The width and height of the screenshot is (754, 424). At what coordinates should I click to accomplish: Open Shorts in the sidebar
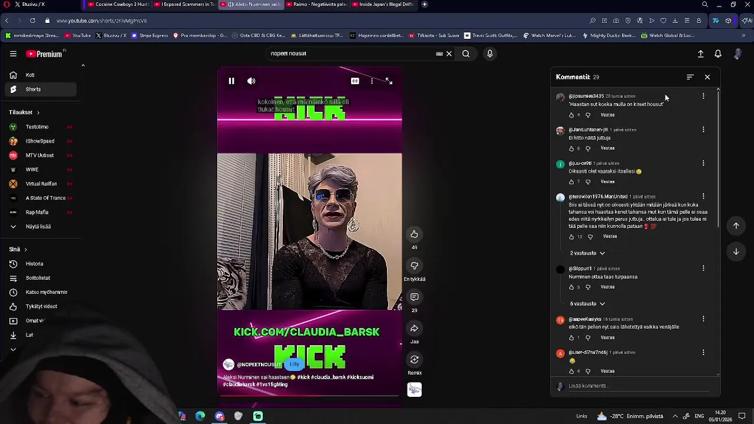tap(41, 90)
